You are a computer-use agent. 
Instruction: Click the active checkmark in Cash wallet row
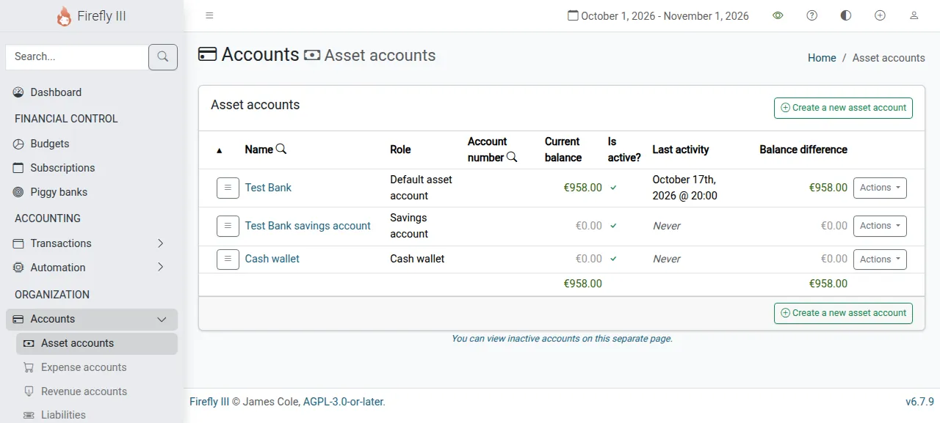(x=613, y=259)
